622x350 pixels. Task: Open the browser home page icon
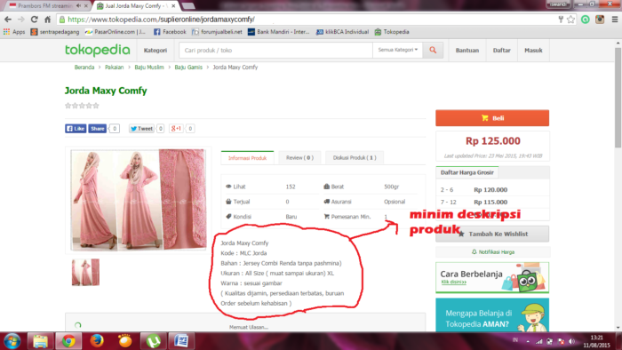click(x=48, y=20)
